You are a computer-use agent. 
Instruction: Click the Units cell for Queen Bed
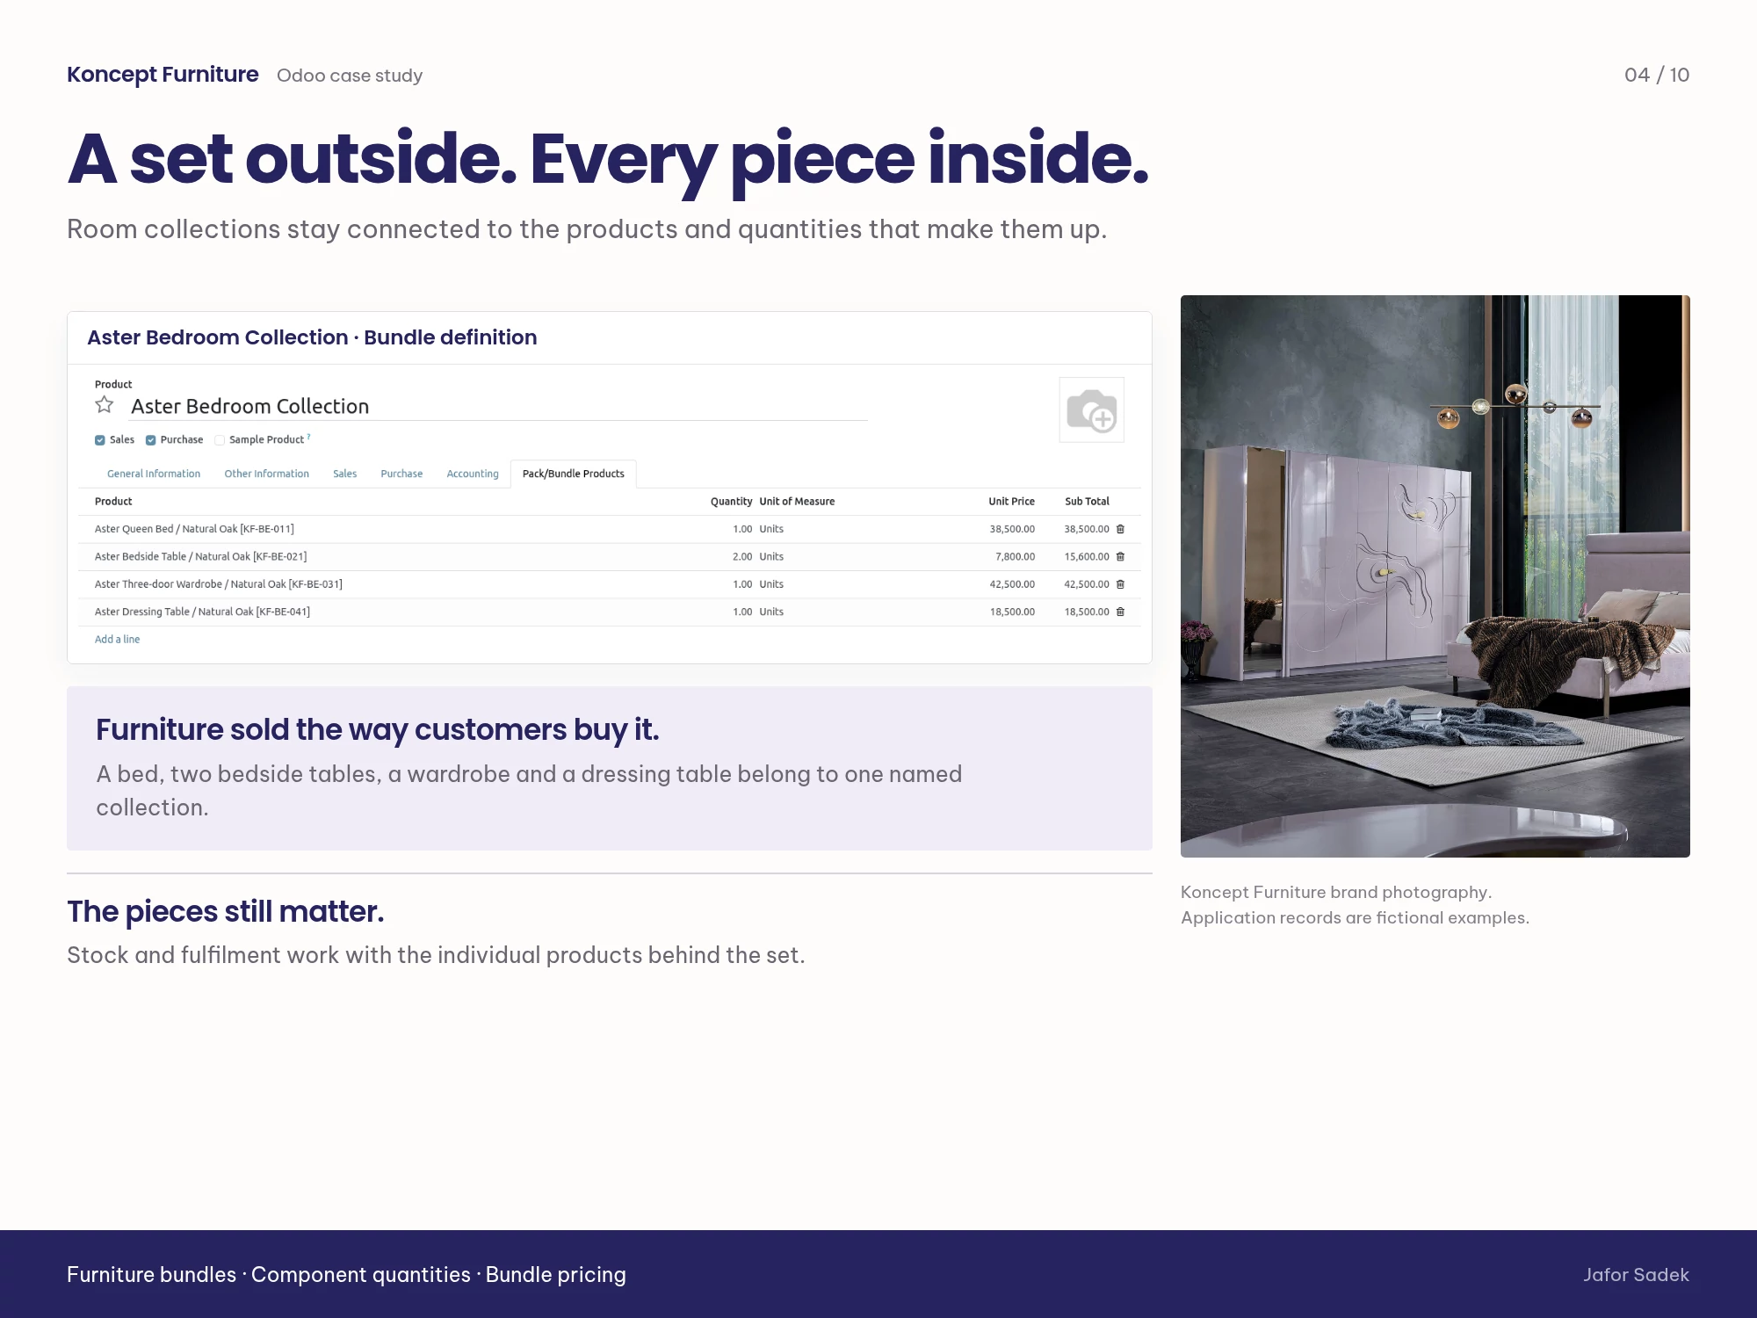(x=771, y=529)
